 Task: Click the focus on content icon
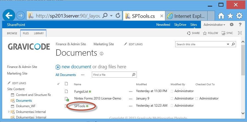pos(240,33)
